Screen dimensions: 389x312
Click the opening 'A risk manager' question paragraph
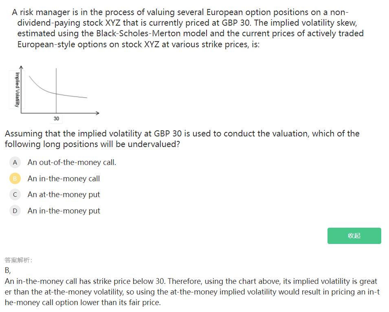[183, 28]
